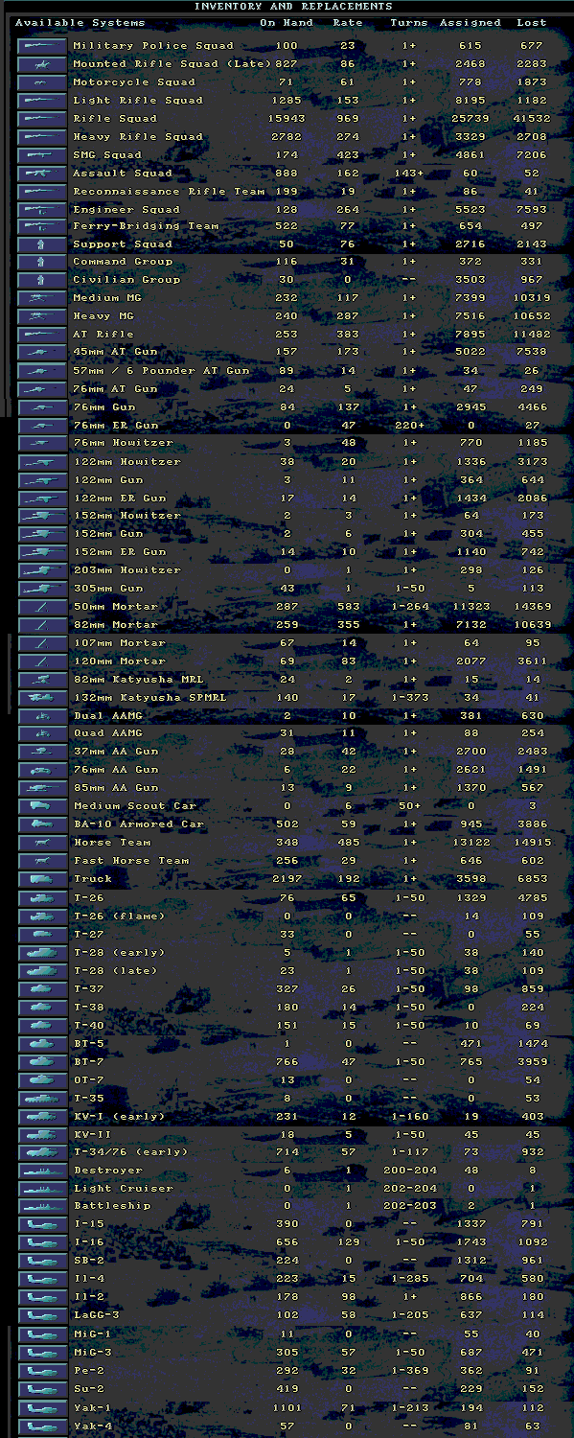Image resolution: width=574 pixels, height=1438 pixels.
Task: Select the Assault Squad icon
Action: coord(42,173)
